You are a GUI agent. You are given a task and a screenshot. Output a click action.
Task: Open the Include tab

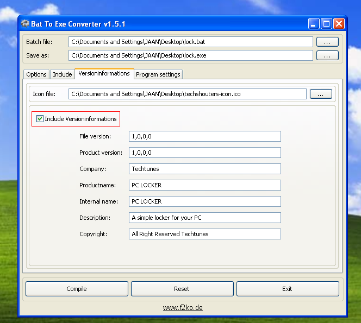click(x=63, y=74)
